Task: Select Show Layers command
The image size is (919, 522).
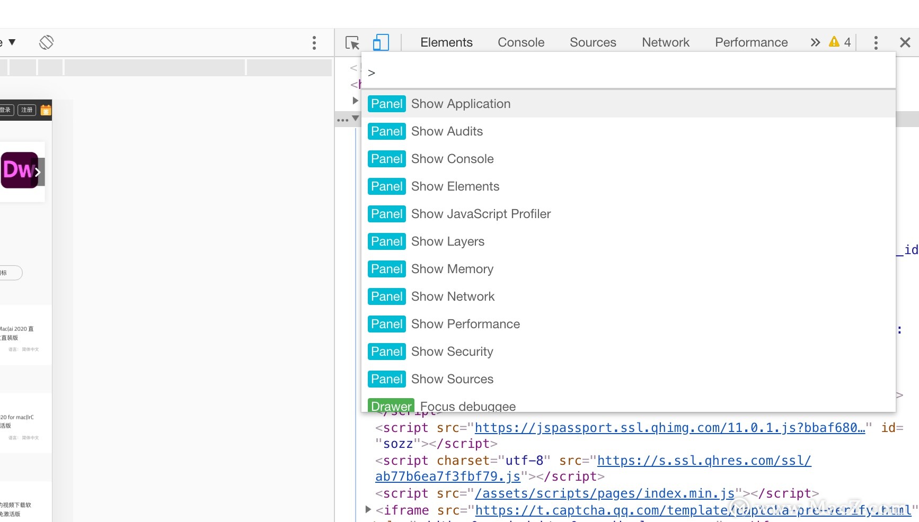Action: (x=629, y=241)
